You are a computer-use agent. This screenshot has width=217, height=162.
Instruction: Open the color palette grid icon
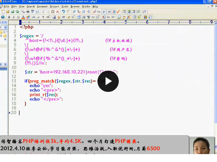point(28,17)
